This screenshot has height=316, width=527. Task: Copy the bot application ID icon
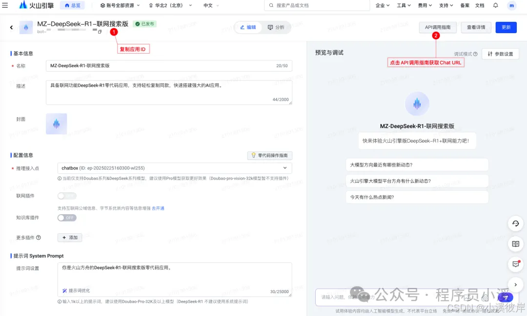100,32
